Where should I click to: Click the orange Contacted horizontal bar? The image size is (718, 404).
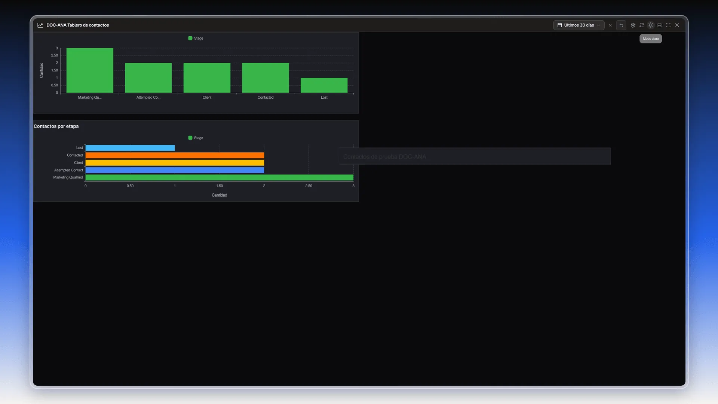click(x=175, y=155)
